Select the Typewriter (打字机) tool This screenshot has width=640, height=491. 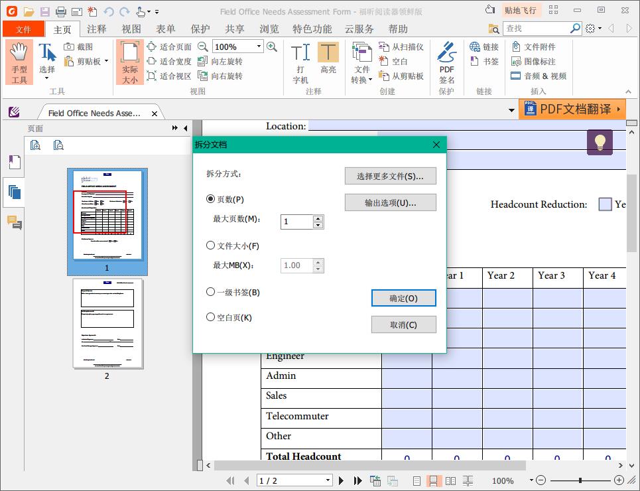click(300, 62)
